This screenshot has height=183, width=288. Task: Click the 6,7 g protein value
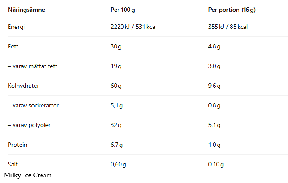pos(117,145)
